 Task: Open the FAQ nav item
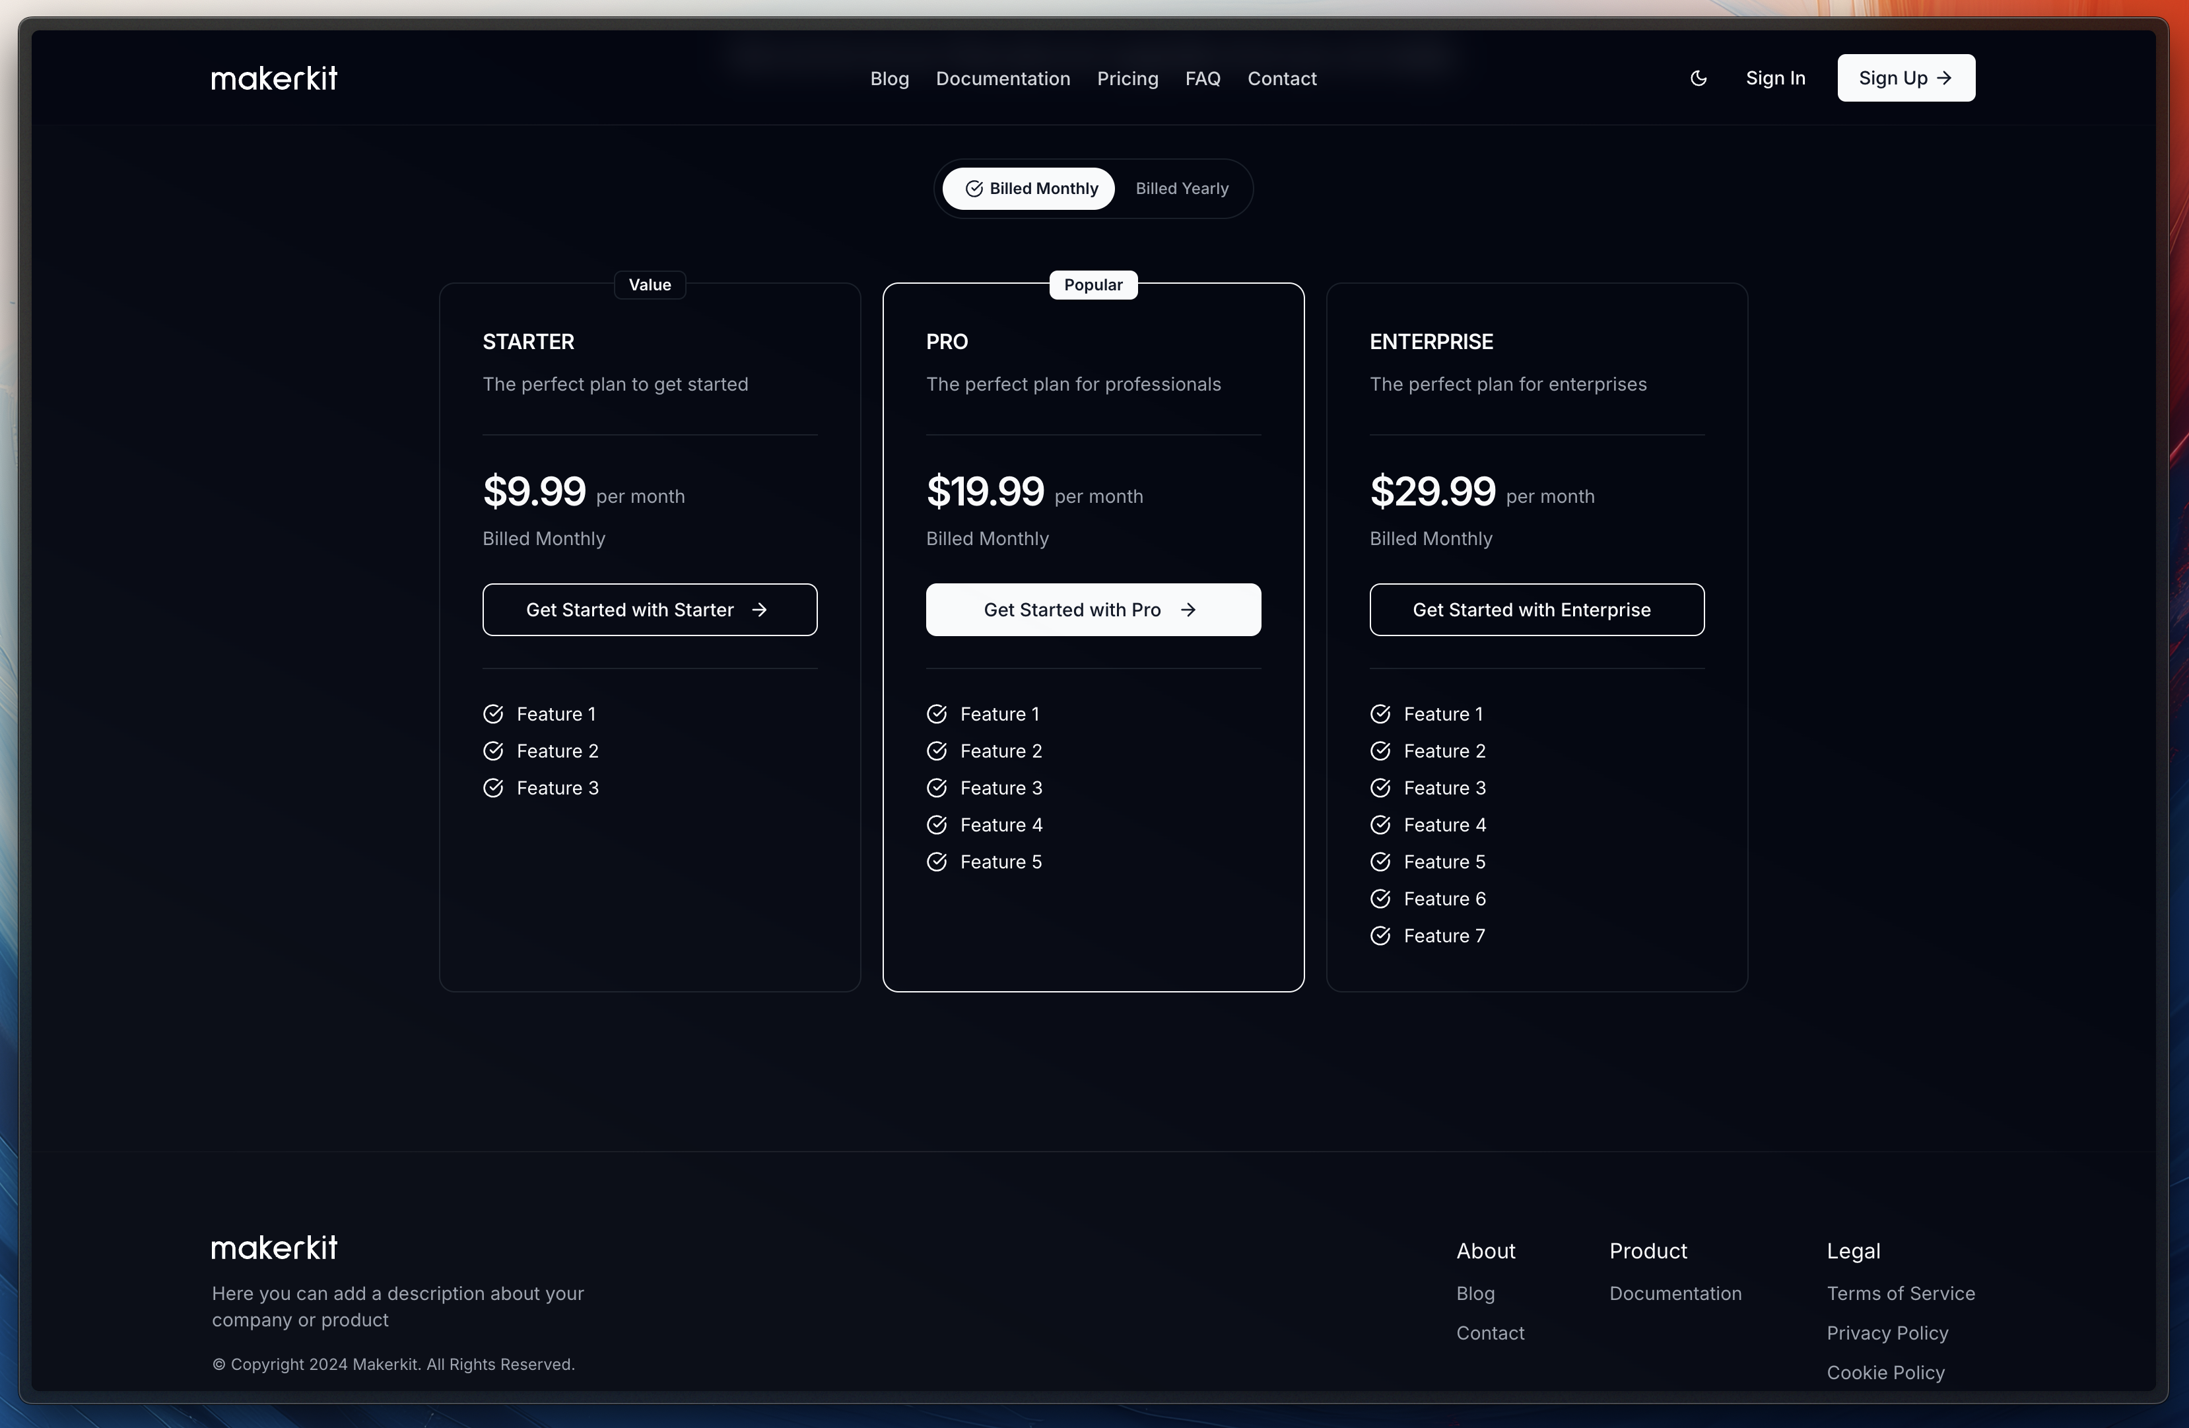click(x=1202, y=78)
